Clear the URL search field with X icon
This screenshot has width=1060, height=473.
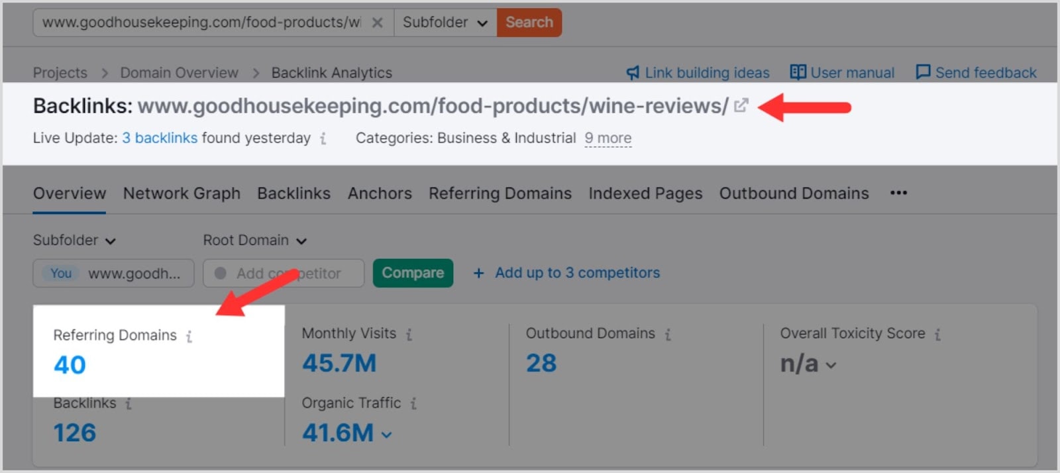pos(377,23)
